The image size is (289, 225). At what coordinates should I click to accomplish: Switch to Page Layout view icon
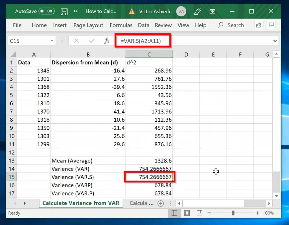click(x=187, y=213)
